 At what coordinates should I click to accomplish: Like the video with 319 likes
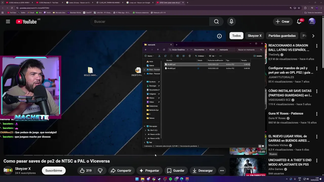86,171
